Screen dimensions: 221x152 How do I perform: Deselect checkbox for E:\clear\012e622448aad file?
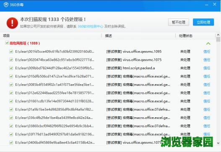[x=11, y=93]
